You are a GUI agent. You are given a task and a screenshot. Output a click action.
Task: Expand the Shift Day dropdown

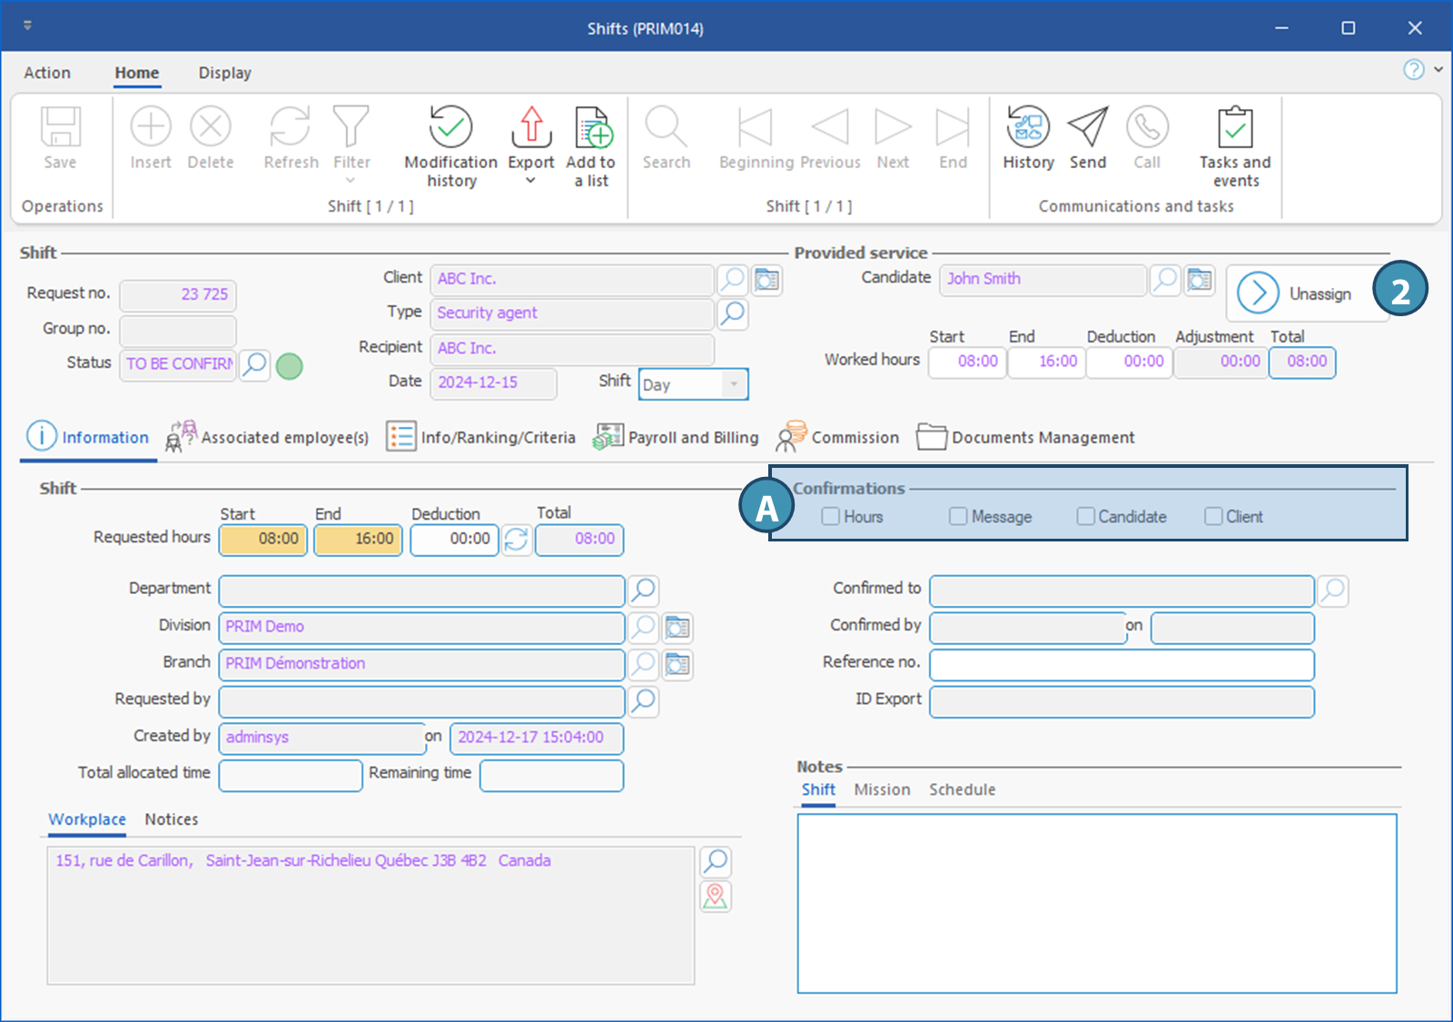(x=734, y=384)
